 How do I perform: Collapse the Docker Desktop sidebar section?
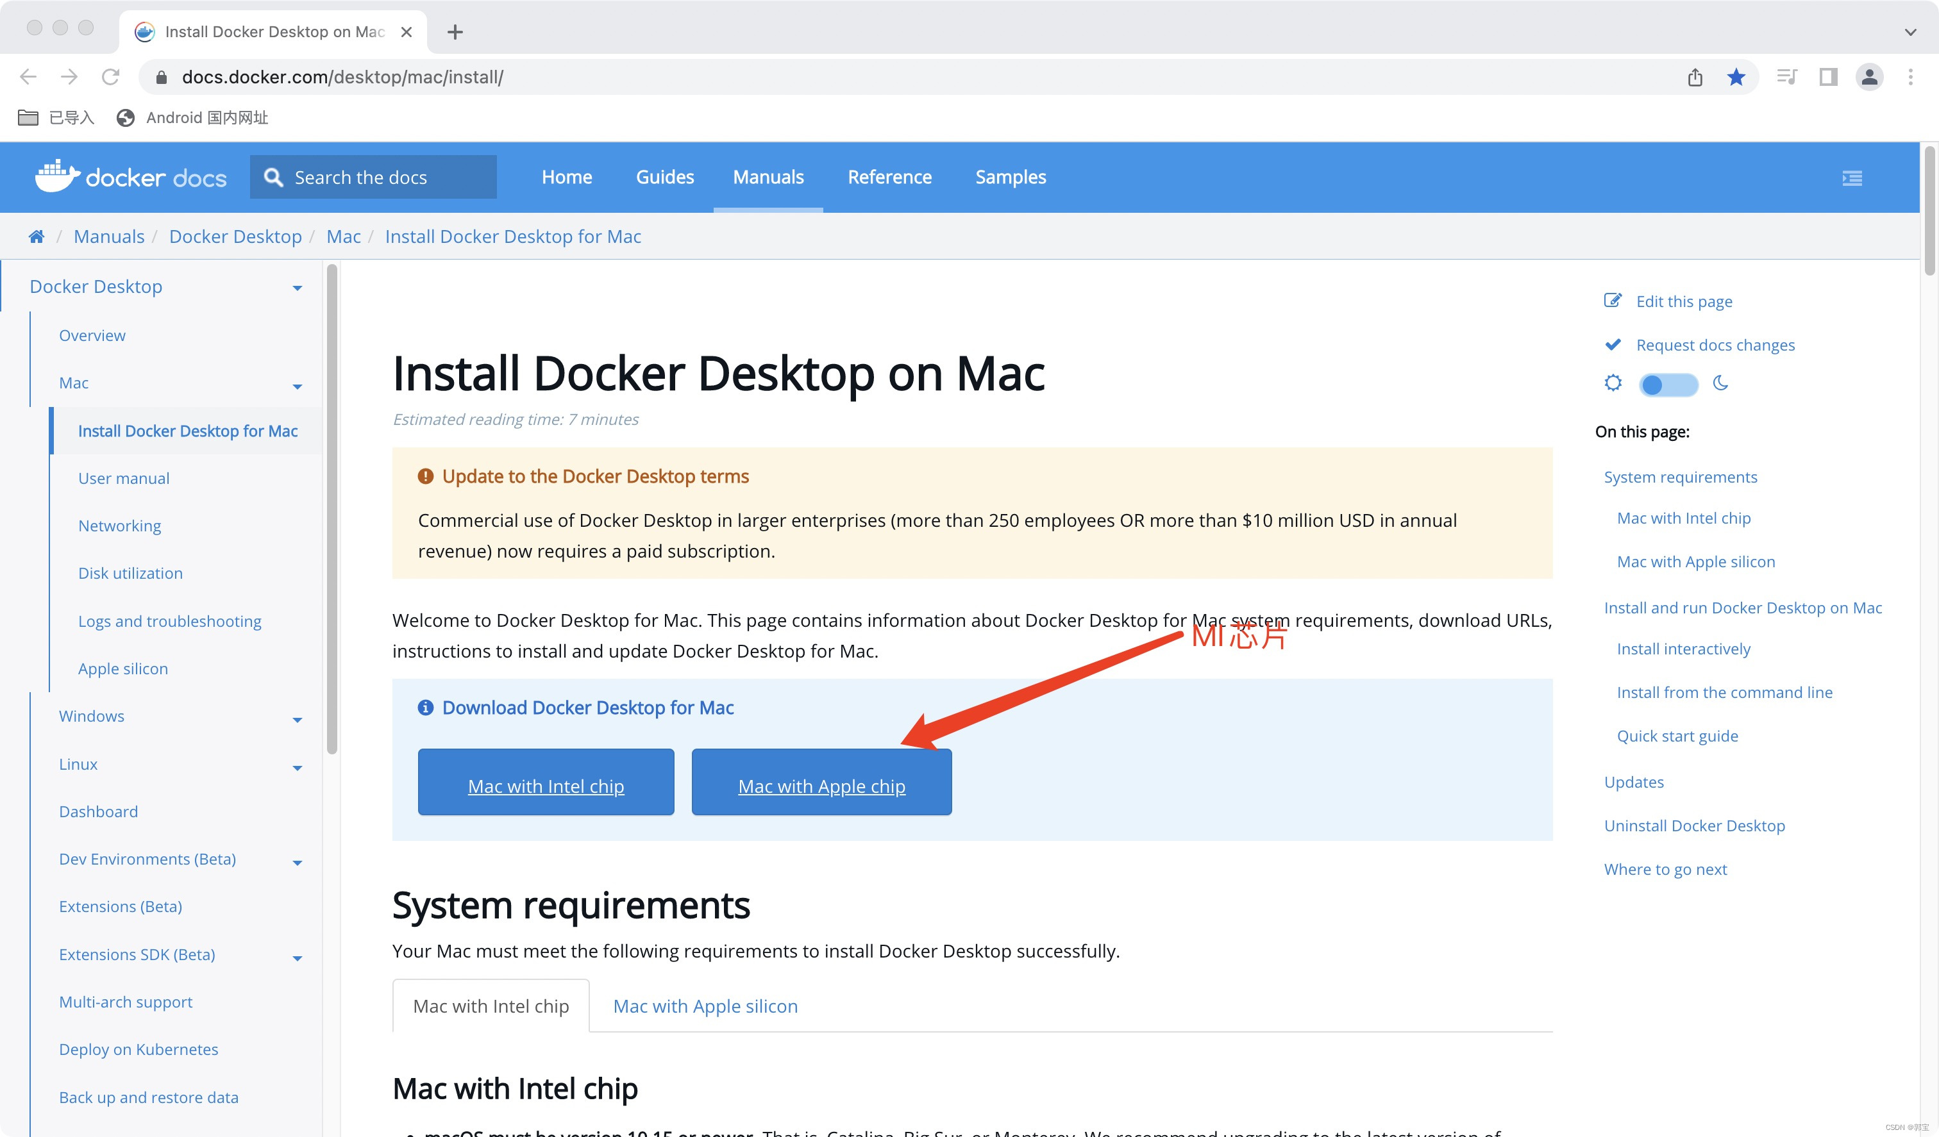click(x=297, y=288)
